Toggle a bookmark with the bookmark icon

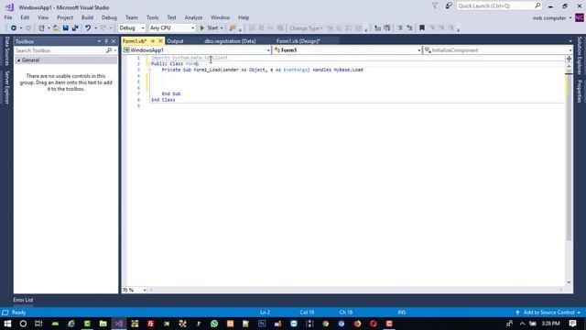coord(422,28)
